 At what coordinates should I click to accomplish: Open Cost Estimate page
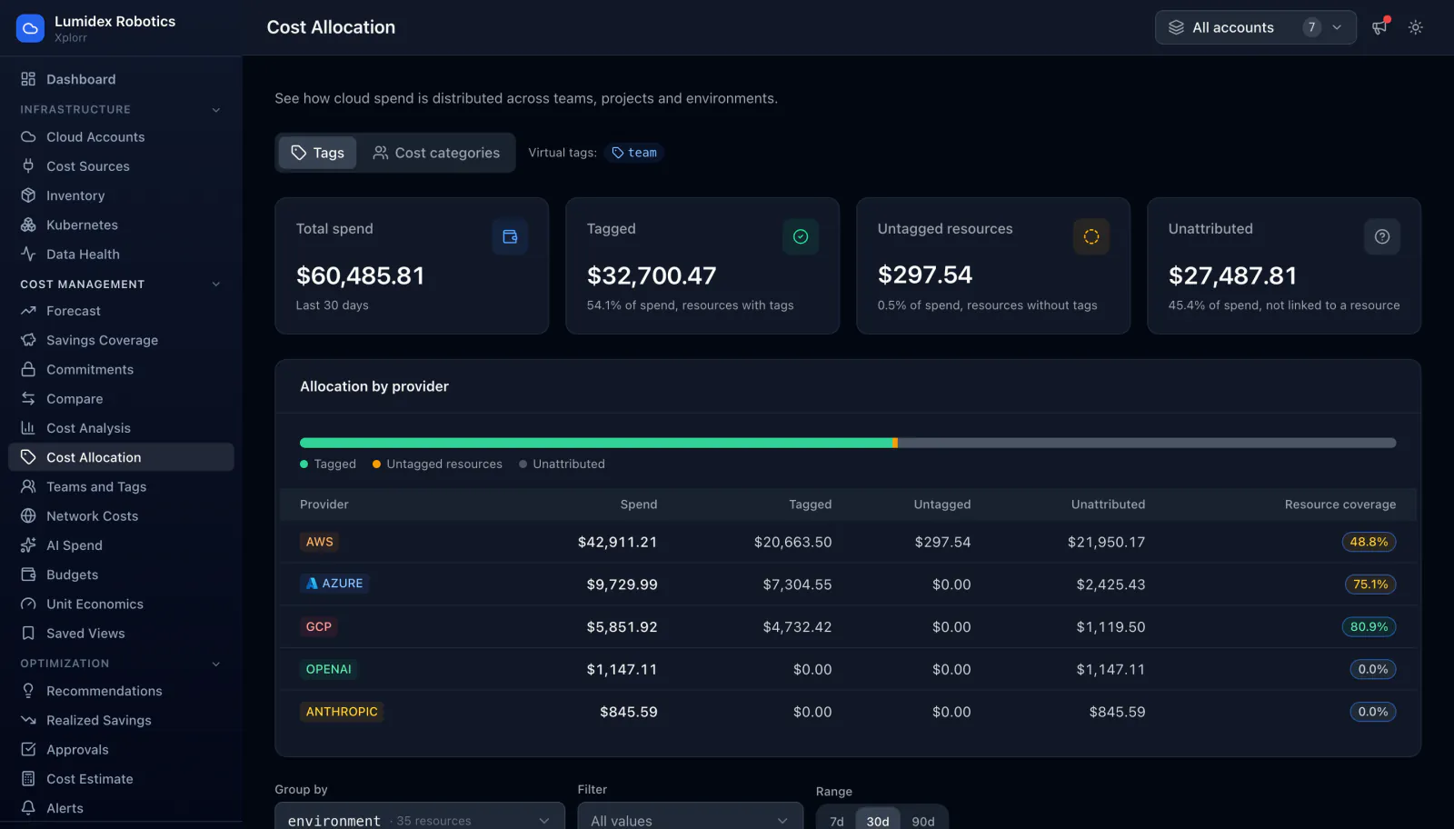121,779
